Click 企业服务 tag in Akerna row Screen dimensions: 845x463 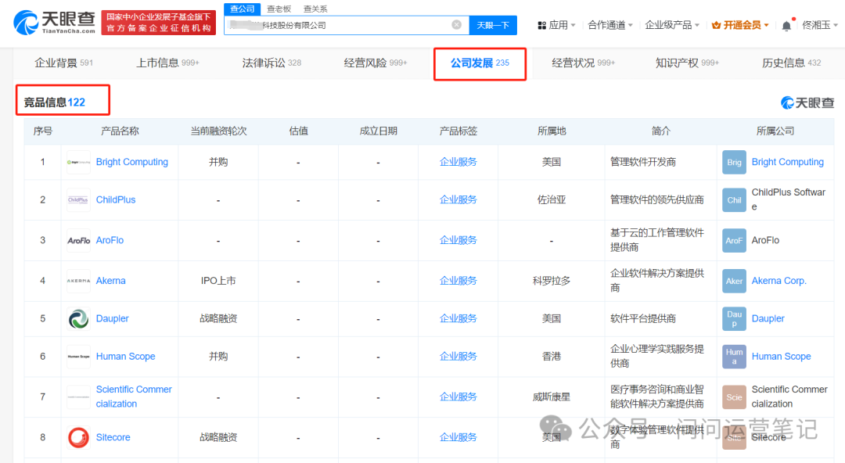click(x=458, y=281)
